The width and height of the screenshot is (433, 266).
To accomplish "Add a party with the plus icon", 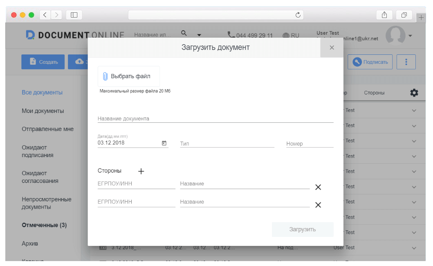I will coord(141,171).
